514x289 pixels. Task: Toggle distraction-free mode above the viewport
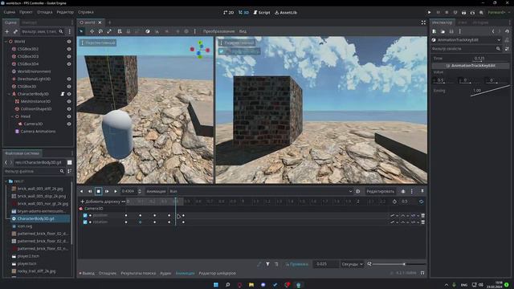tap(423, 22)
